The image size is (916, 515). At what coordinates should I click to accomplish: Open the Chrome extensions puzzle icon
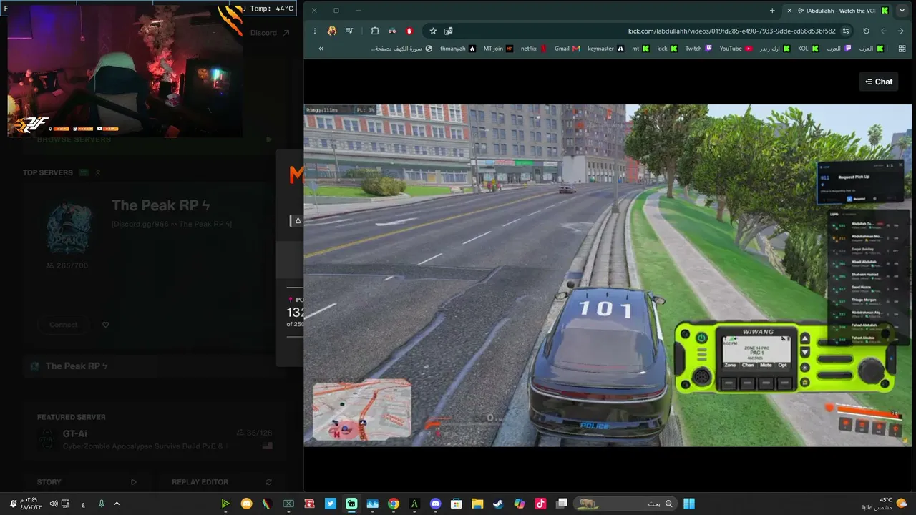coord(375,31)
